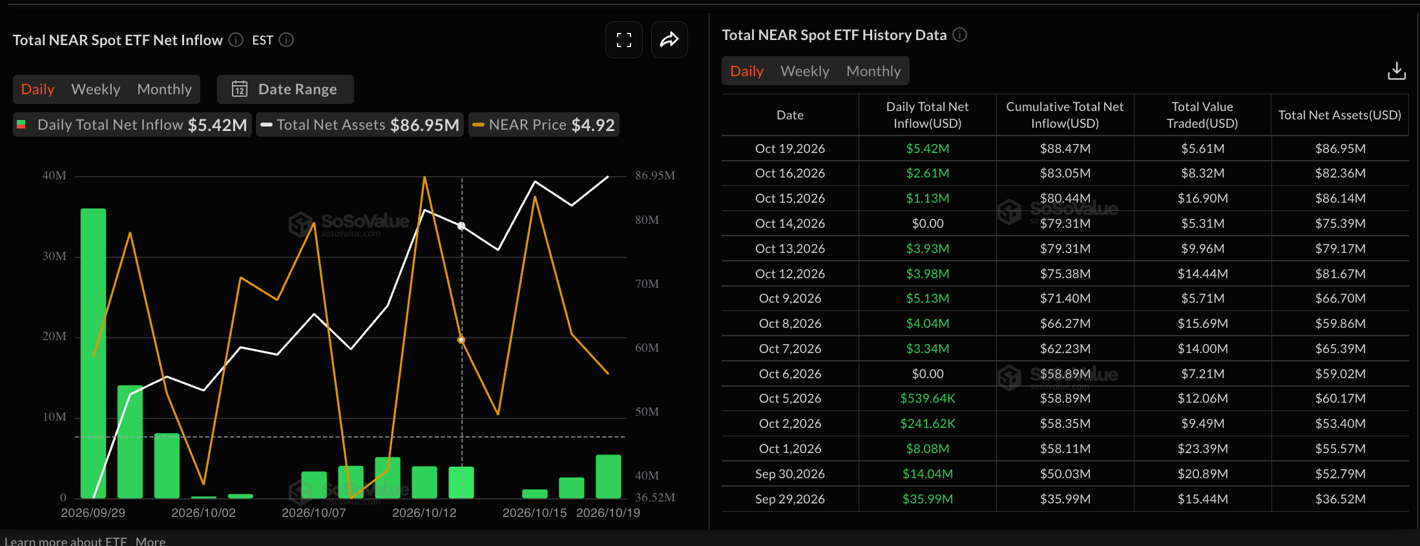
Task: Select Daily tab in history table
Action: [747, 71]
